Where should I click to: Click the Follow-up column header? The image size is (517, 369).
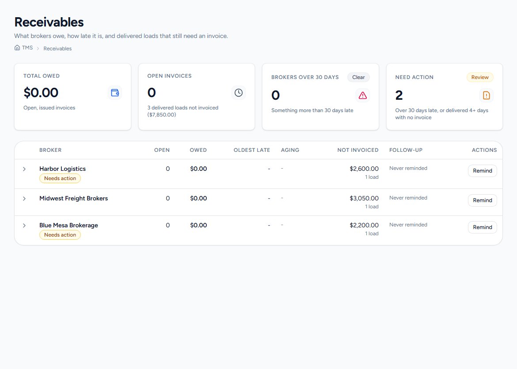[406, 150]
